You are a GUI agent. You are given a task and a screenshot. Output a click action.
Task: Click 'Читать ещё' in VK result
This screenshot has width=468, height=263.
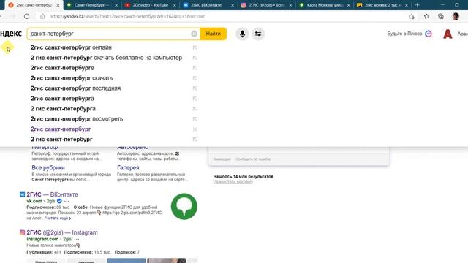click(58, 218)
